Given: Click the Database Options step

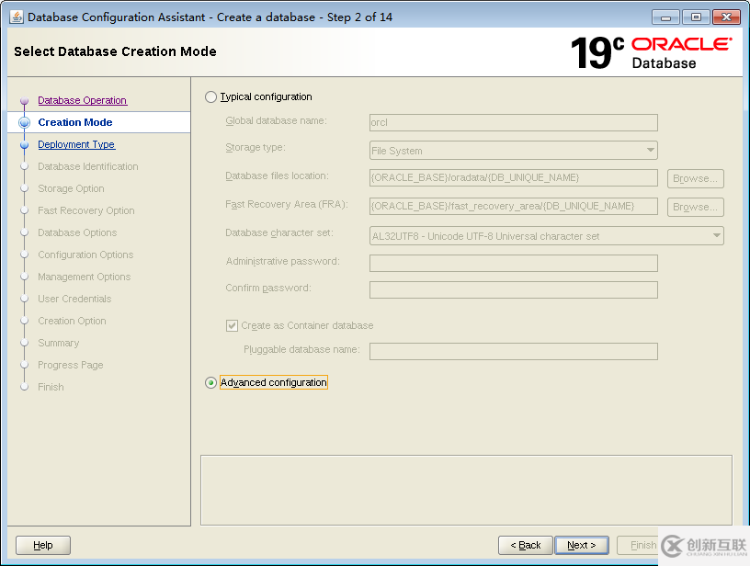Looking at the screenshot, I should coord(77,232).
